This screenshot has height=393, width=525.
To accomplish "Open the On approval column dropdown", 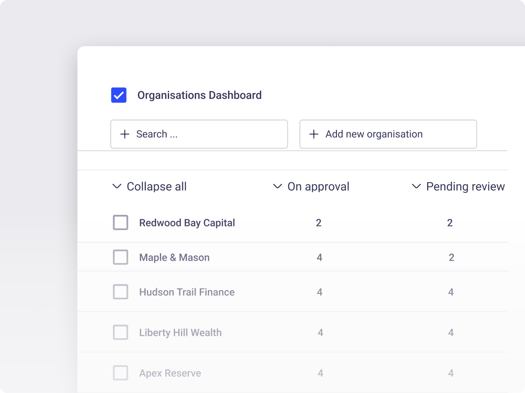I will [277, 186].
